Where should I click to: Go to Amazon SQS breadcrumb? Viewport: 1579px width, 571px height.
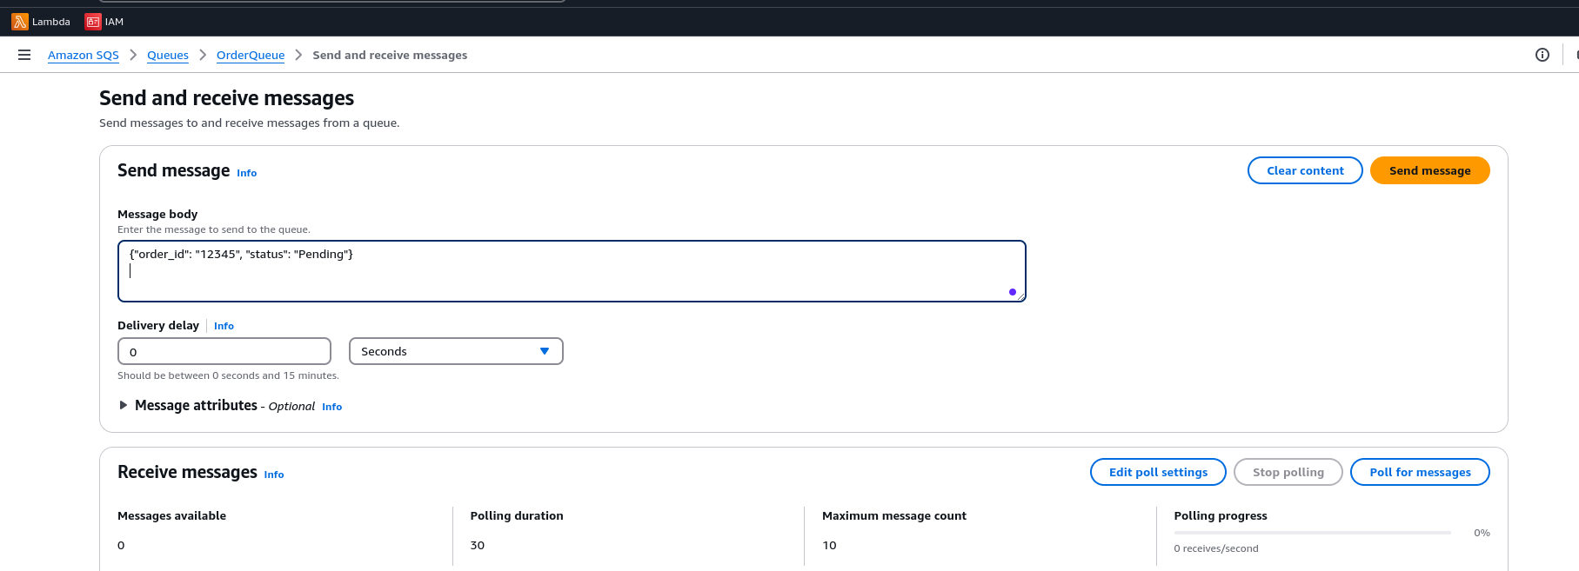84,55
